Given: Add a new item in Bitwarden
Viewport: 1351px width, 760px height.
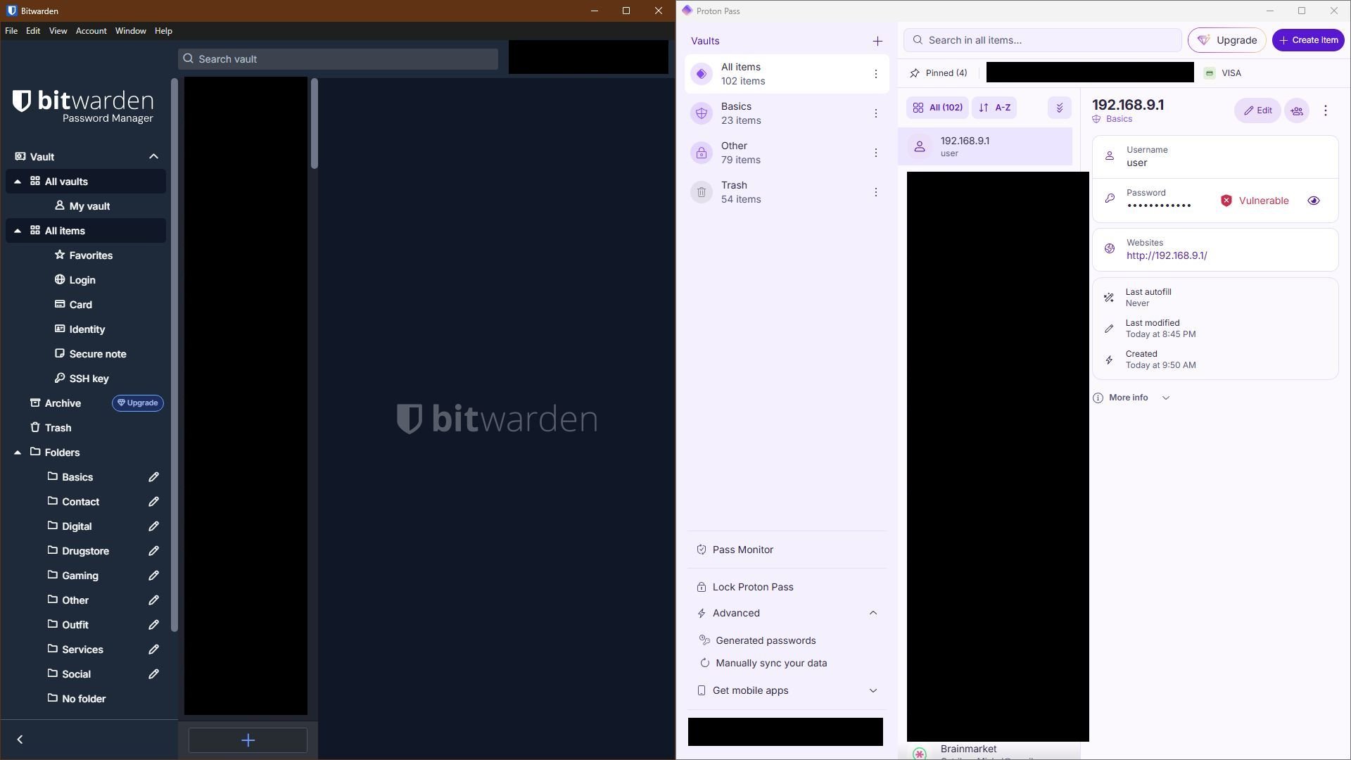Looking at the screenshot, I should click(248, 740).
